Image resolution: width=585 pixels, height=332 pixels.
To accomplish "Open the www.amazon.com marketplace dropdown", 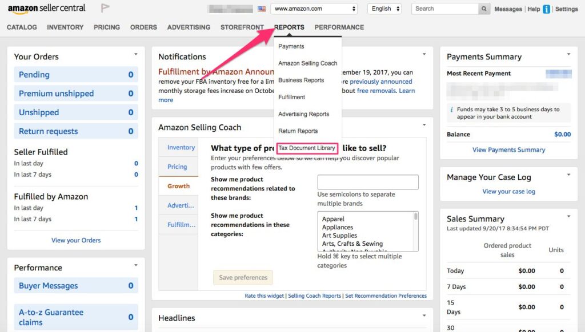I will pos(314,9).
